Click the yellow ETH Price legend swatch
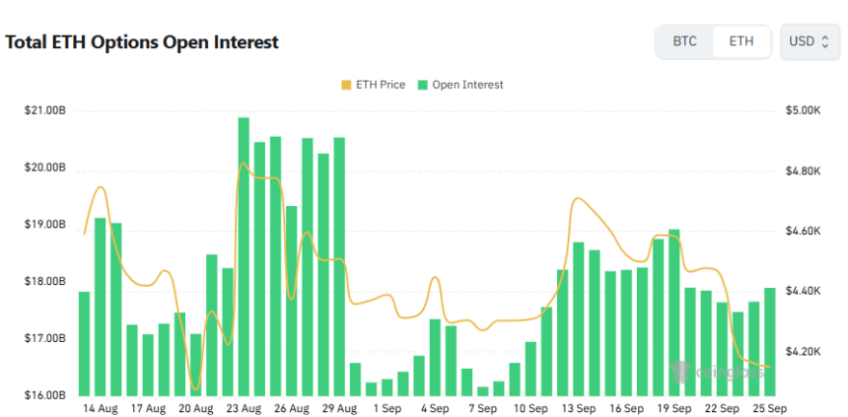This screenshot has height=417, width=848. tap(345, 85)
